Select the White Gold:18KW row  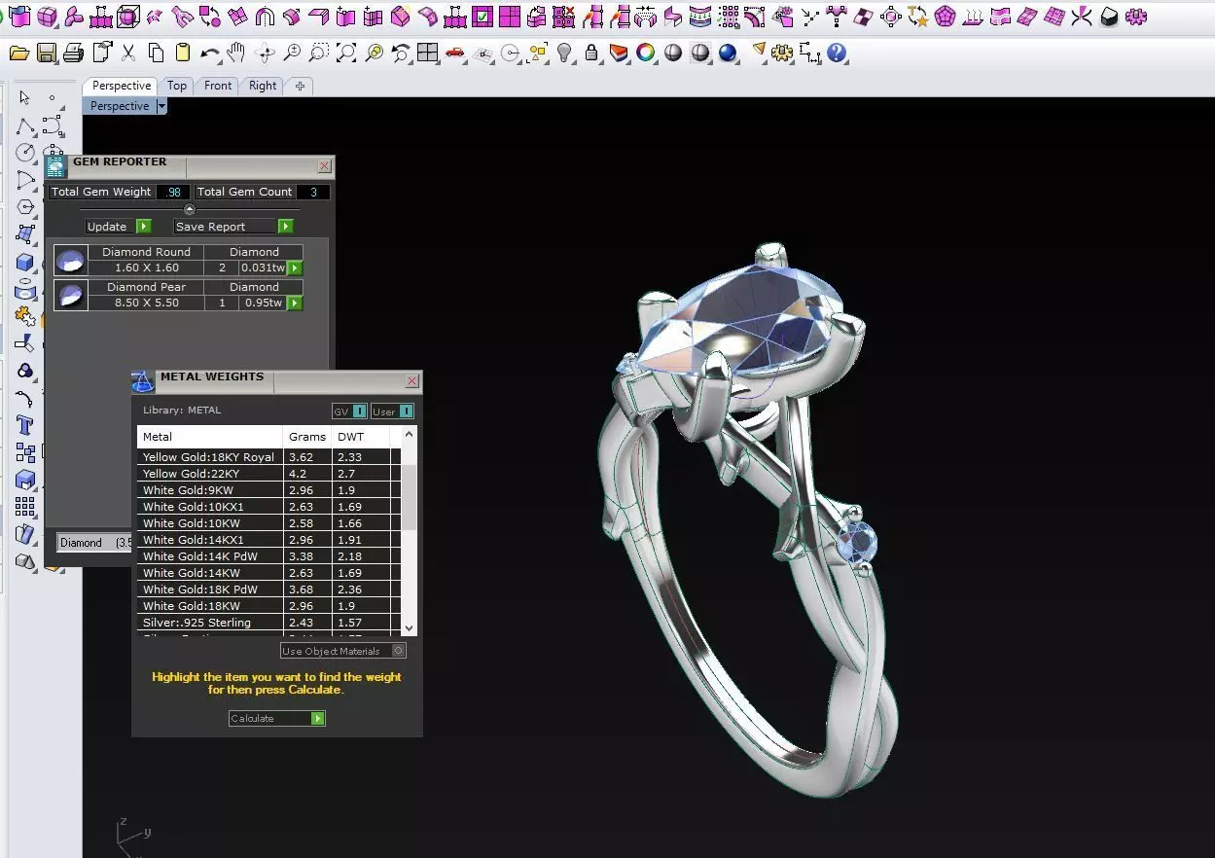point(269,606)
